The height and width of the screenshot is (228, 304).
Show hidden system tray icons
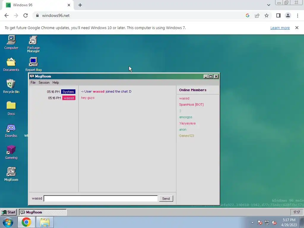[252, 222]
